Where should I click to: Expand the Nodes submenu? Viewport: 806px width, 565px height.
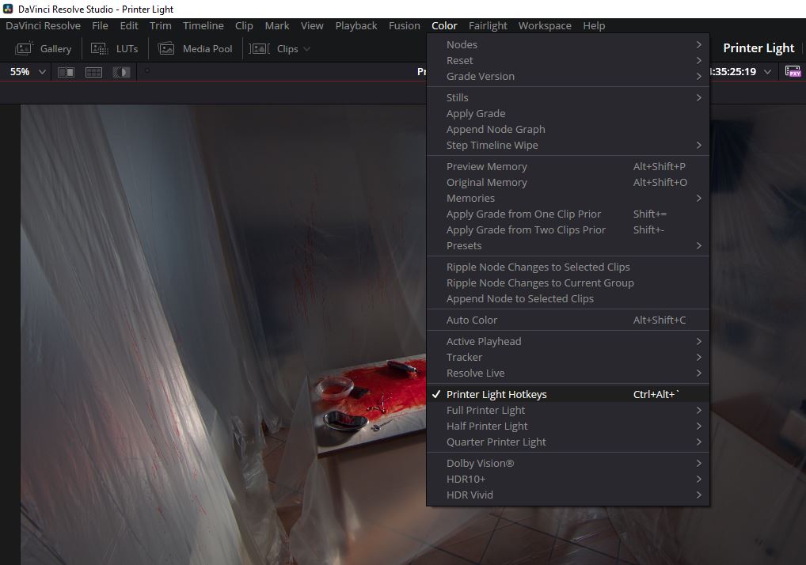[568, 44]
